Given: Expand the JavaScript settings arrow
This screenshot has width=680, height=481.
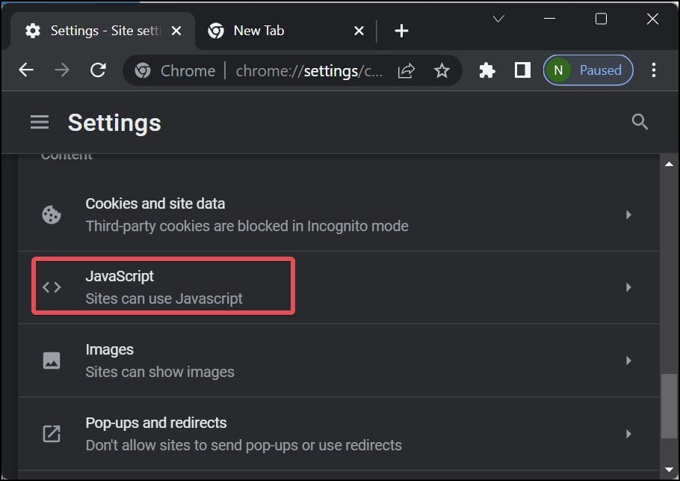Looking at the screenshot, I should pyautogui.click(x=628, y=287).
